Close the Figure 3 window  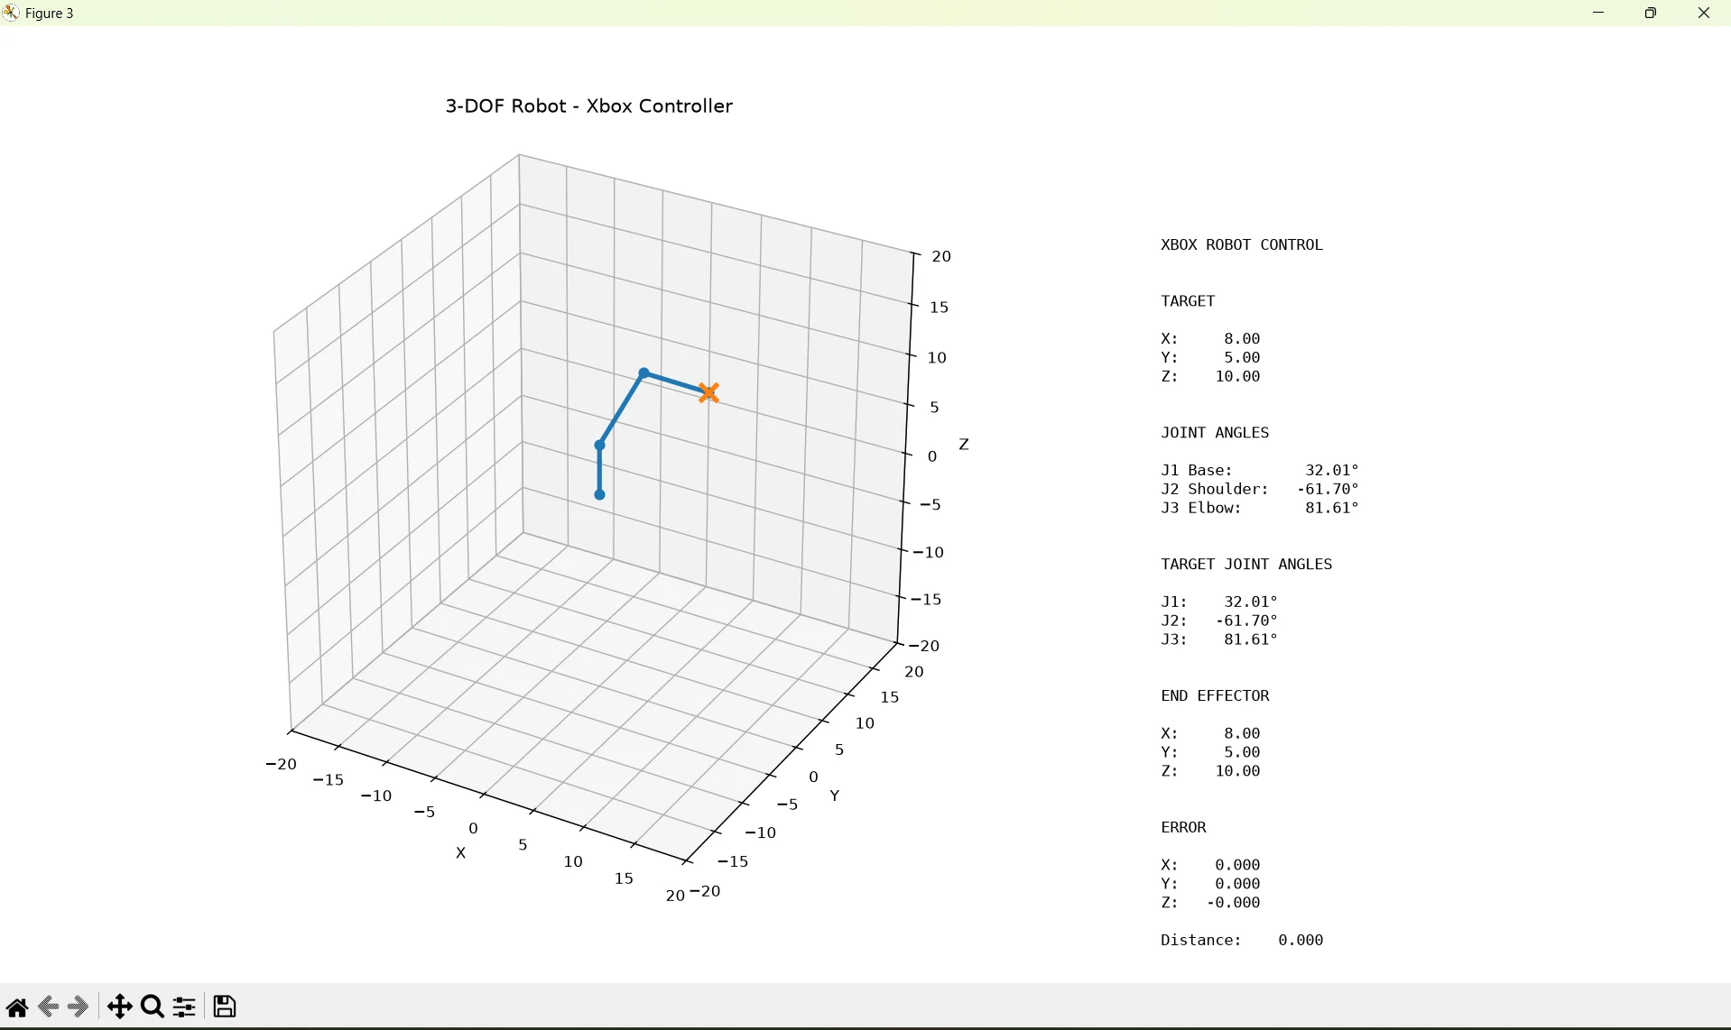[1704, 13]
